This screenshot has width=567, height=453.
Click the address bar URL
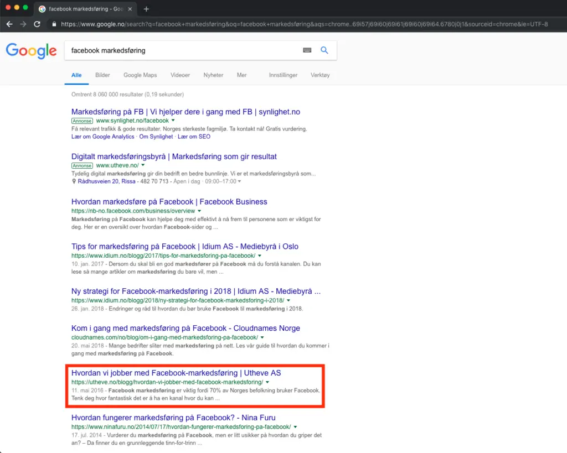click(x=304, y=24)
